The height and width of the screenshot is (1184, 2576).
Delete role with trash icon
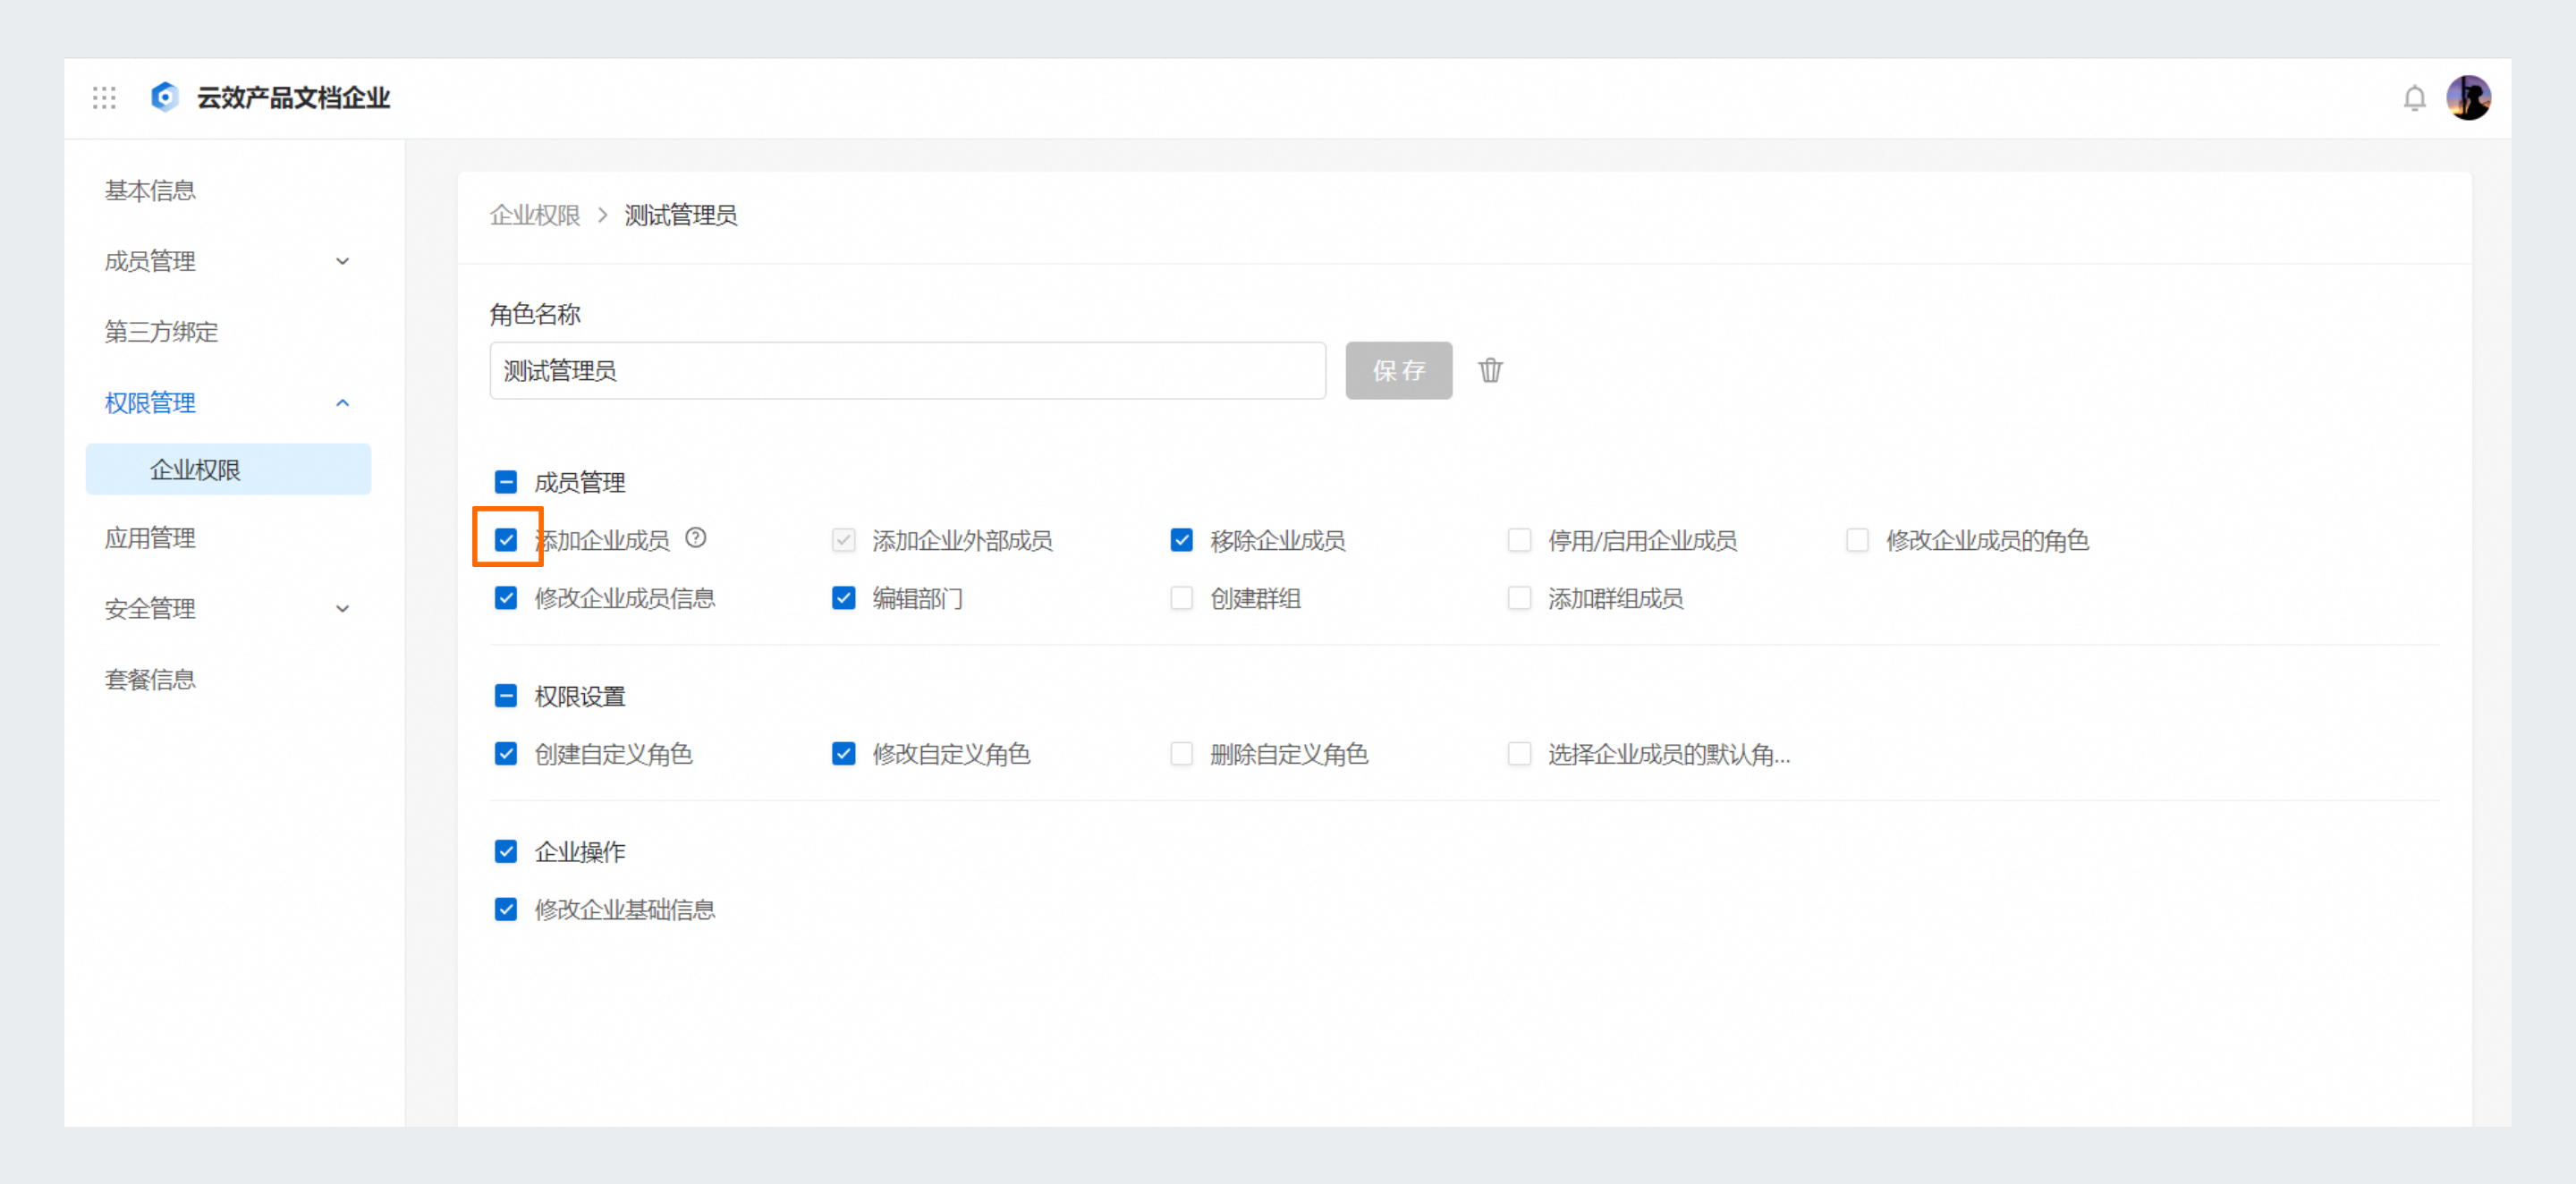coord(1490,370)
